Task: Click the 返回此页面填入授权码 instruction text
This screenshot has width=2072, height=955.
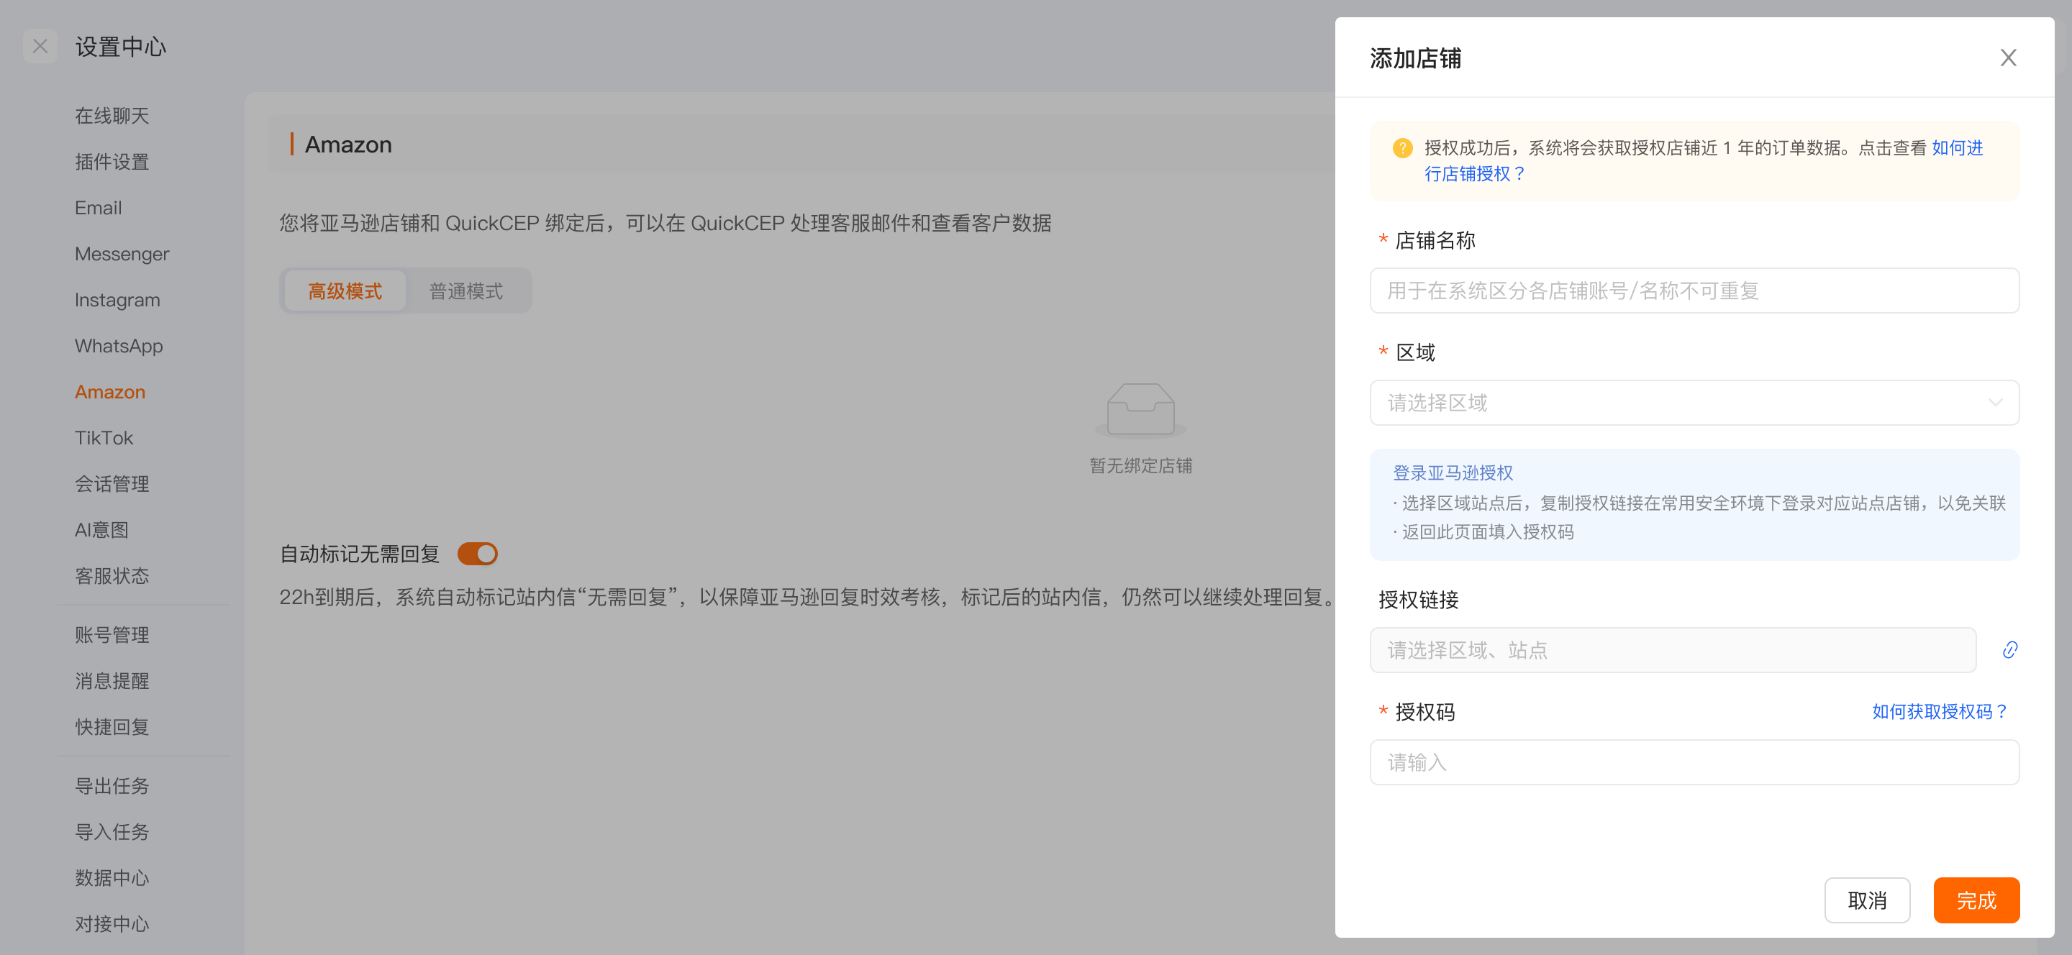Action: [1487, 531]
